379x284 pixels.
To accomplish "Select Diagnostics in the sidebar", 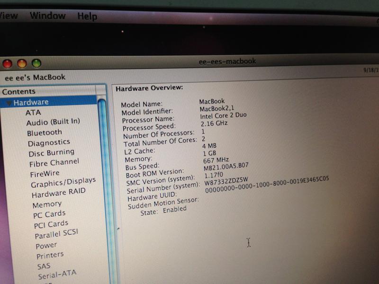I will 49,143.
